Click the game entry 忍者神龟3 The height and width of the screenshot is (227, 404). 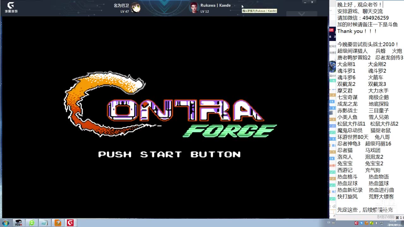[349, 144]
